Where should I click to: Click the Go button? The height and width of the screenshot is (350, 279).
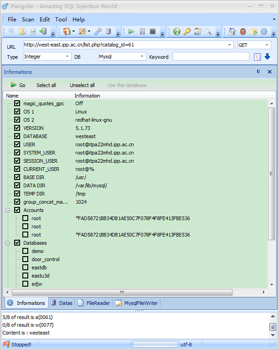tap(18, 85)
